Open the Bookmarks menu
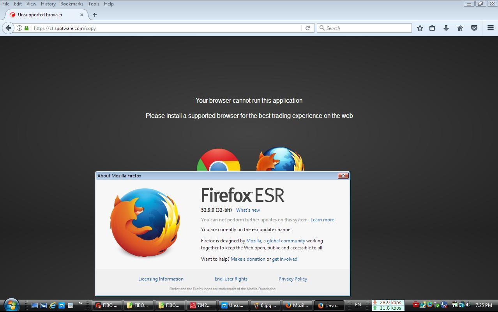Image resolution: width=498 pixels, height=312 pixels. tap(72, 4)
